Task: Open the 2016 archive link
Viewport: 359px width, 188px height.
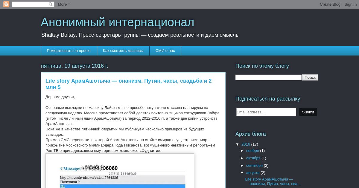Action: click(246, 144)
